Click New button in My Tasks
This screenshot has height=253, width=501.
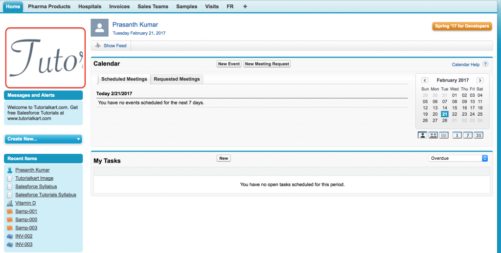(x=224, y=158)
